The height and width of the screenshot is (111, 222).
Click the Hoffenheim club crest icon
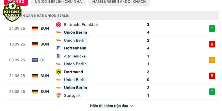click(58, 48)
